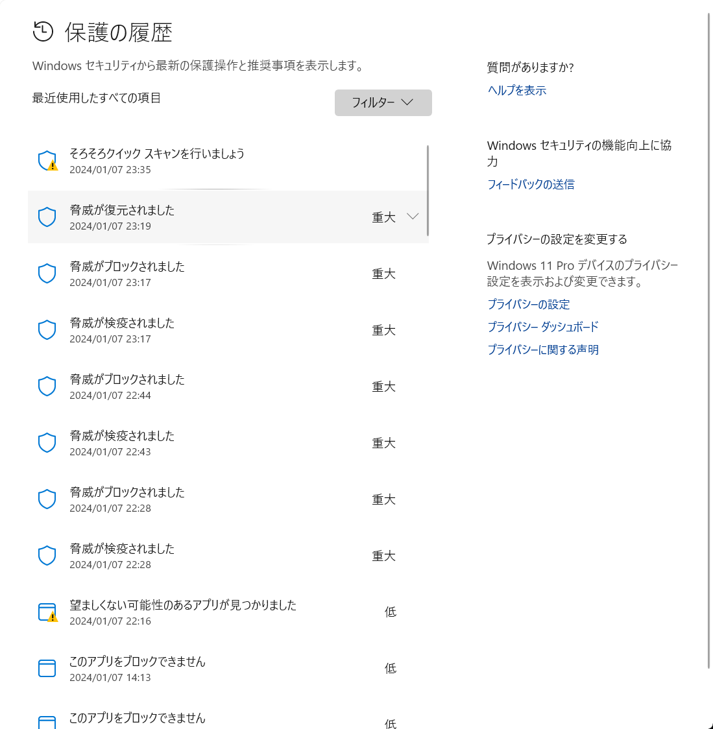Click 重大 severity label on 22:44 row
The image size is (713, 729).
383,387
